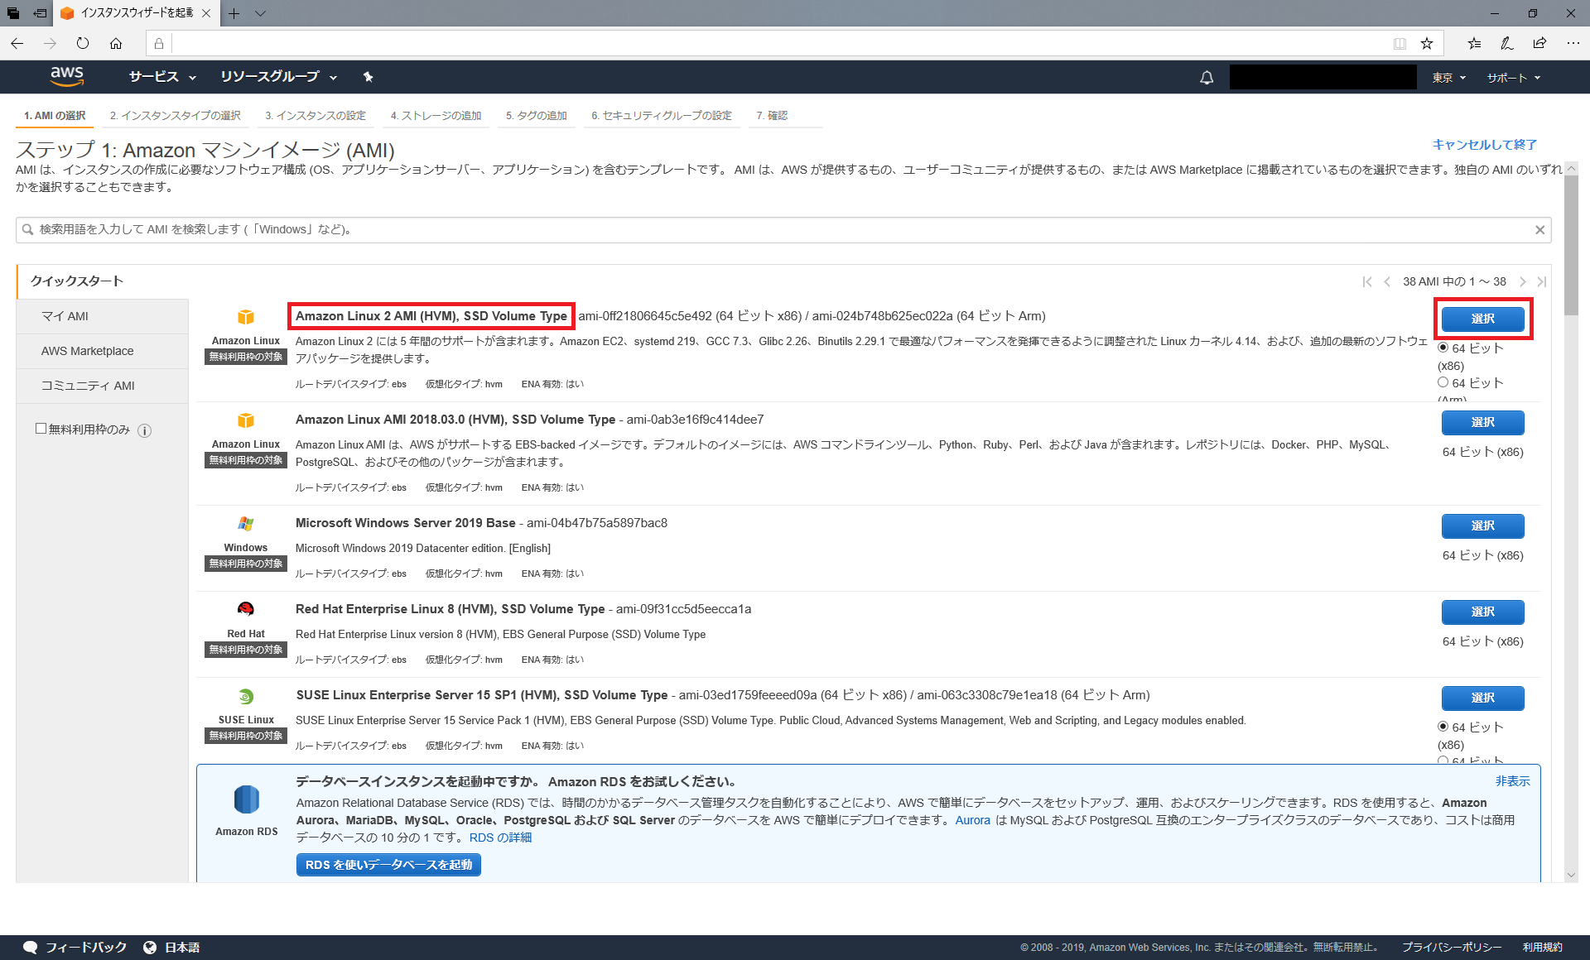Select 64-bit Arm radio for Amazon Linux 2
The image size is (1590, 960).
click(x=1443, y=382)
